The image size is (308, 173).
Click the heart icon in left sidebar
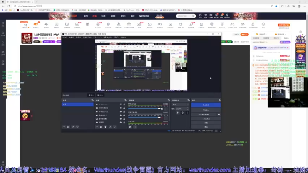pyautogui.click(x=3, y=23)
